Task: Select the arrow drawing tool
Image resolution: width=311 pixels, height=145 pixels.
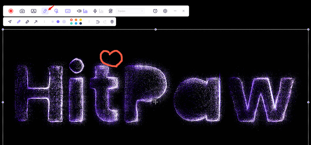Action: (36, 22)
